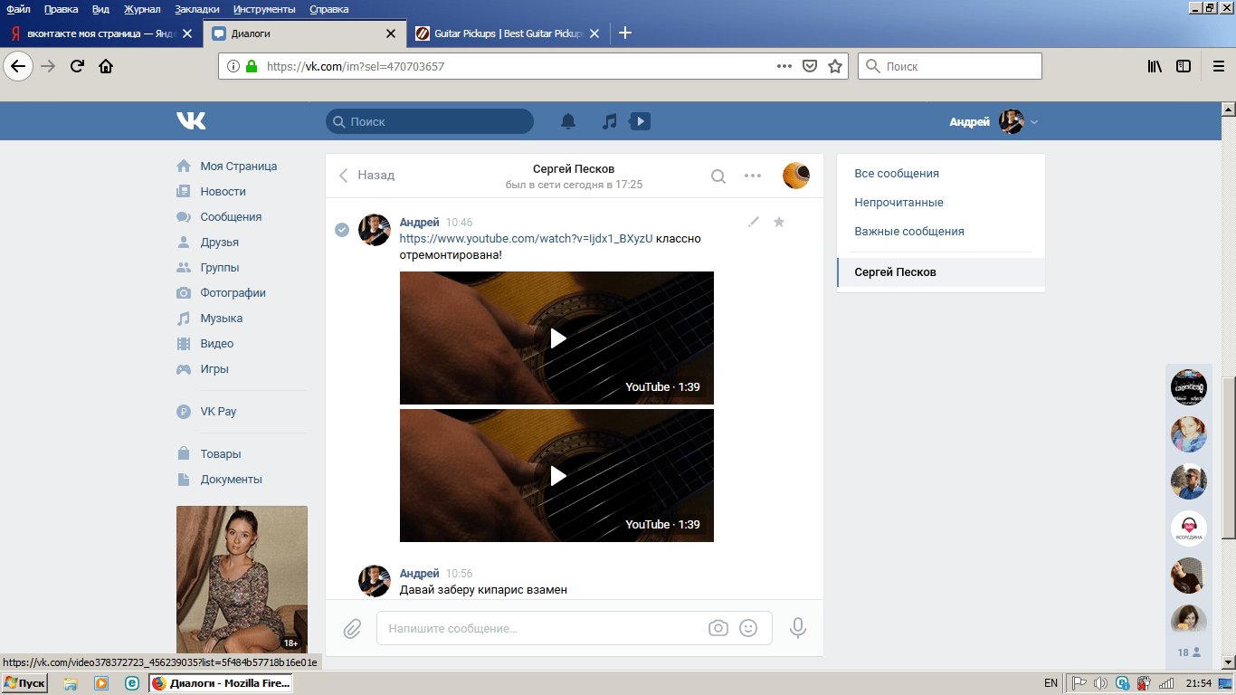Expand the Андрей profile dropdown
Image resolution: width=1236 pixels, height=695 pixels.
[x=1034, y=122]
